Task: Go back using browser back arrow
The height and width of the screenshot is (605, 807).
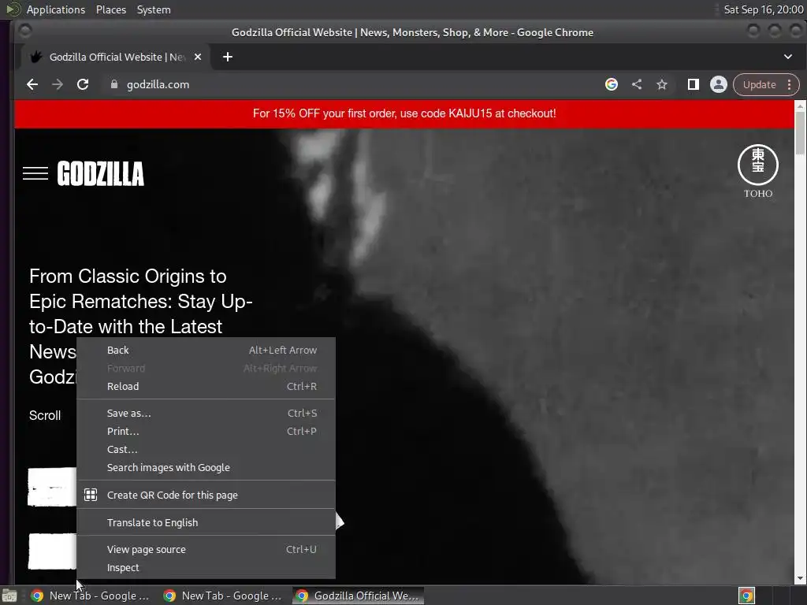Action: point(32,84)
